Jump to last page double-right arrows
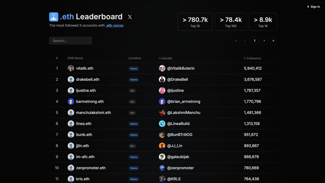325x183 pixels. (x=273, y=41)
